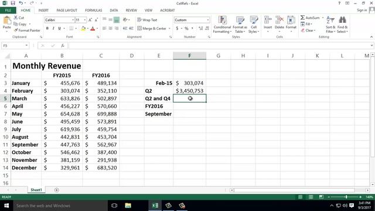Viewport: 375px width, 211px height.
Task: Click the Format Painter brush icon
Action: point(16,30)
